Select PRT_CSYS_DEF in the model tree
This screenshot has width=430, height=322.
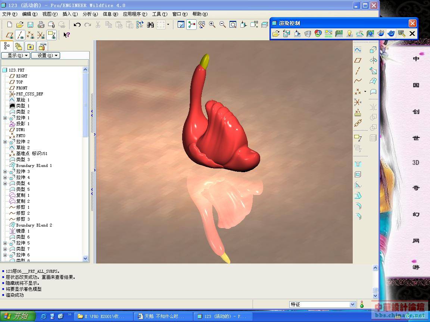pos(29,94)
